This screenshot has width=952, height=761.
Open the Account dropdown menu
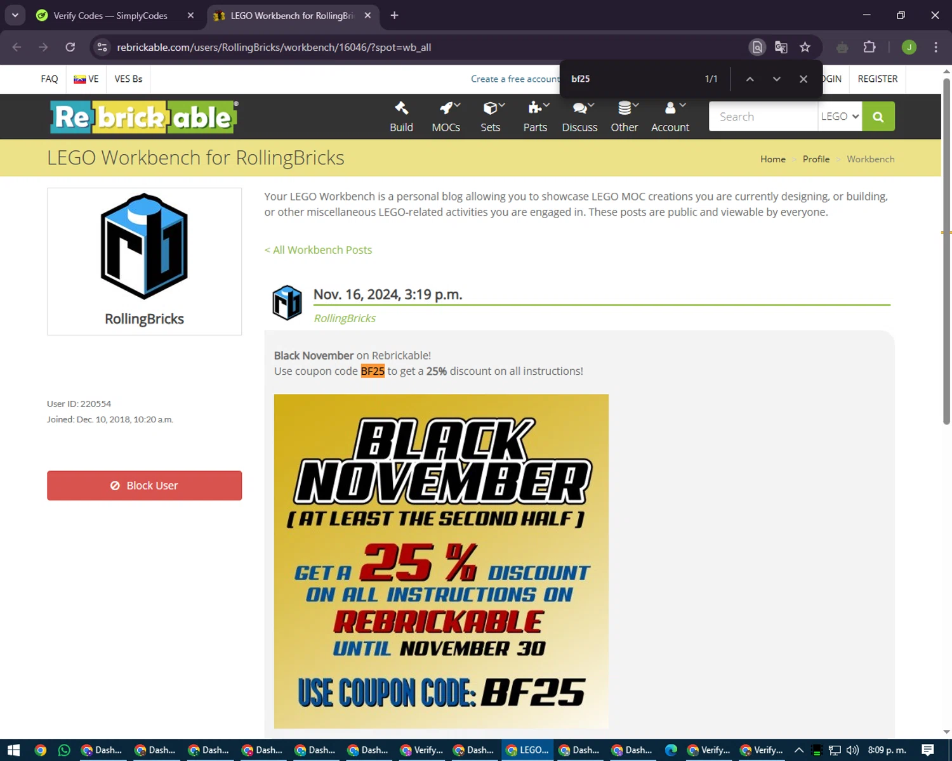tap(670, 117)
